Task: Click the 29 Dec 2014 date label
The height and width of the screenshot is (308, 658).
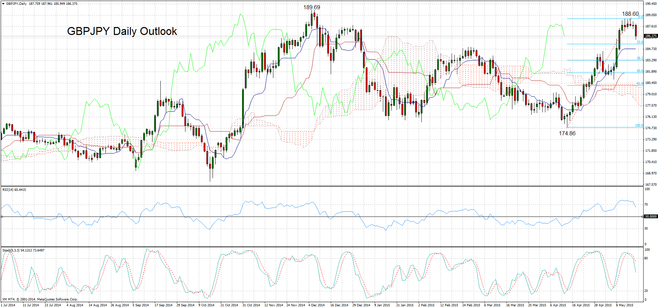Action: [x=361, y=305]
